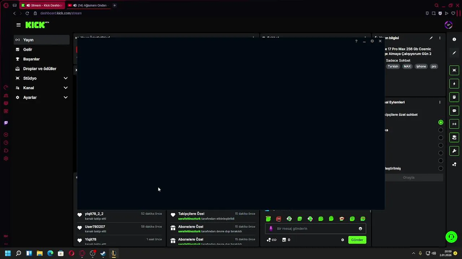
Task: Open Droplar ve ödüller in the sidebar
Action: tap(42, 69)
